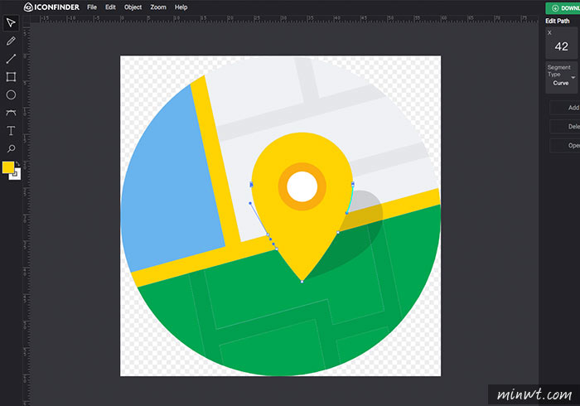Screen dimensions: 580x406
Task: Click the X coordinate field showing 42
Action: click(561, 44)
